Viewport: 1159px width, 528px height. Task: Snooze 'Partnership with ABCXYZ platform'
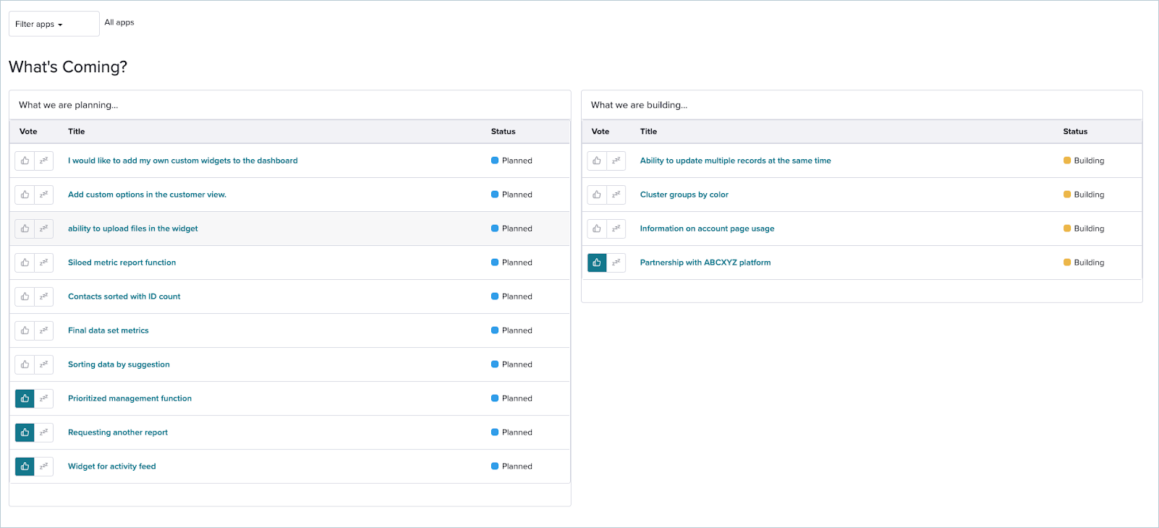tap(616, 263)
